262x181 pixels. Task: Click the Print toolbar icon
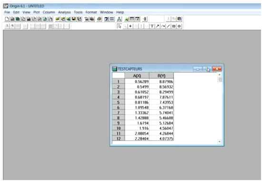point(99,19)
